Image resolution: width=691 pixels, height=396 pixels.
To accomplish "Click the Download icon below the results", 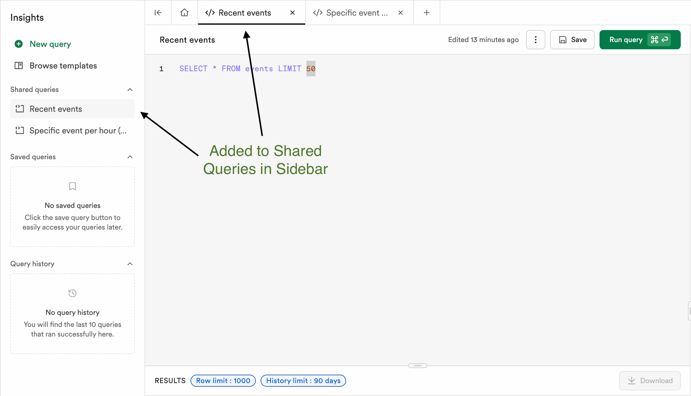I will [632, 381].
